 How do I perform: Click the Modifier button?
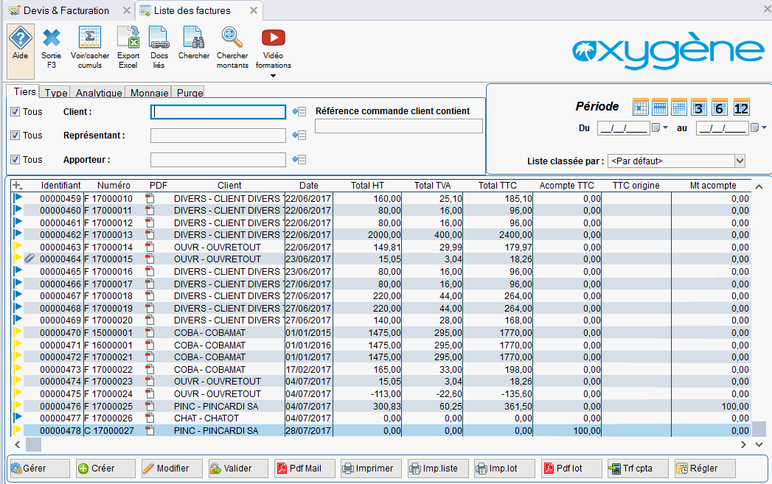[172, 469]
